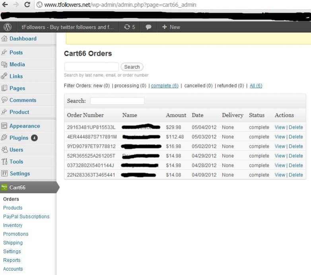Sort by Date column header
311x275 pixels.
198,115
